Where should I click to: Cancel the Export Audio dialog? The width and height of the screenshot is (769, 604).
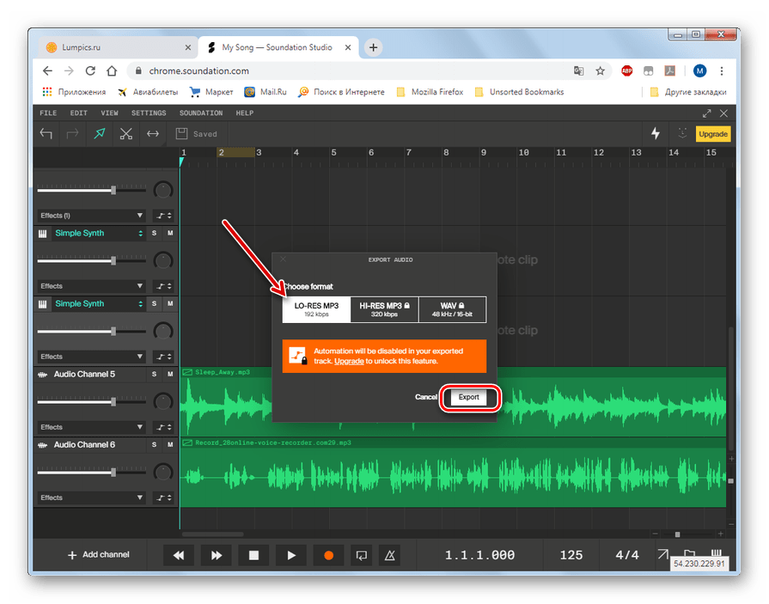426,398
